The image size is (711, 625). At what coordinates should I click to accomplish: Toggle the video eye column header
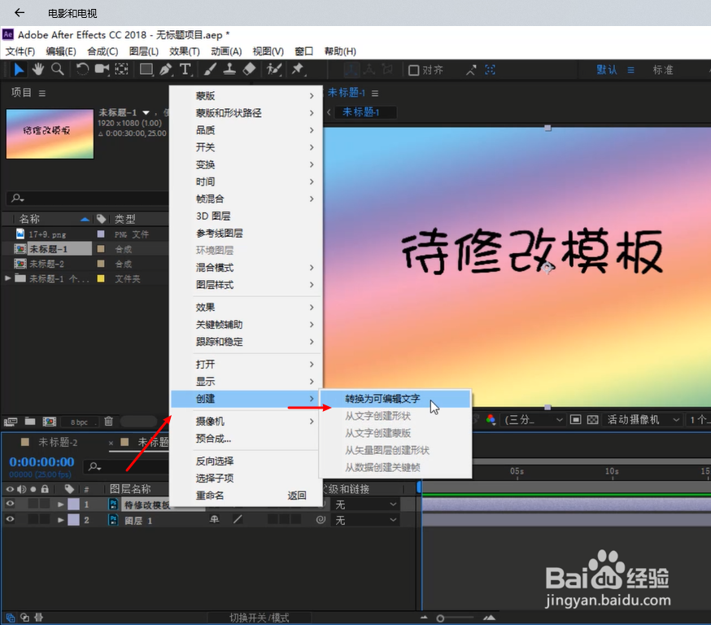pyautogui.click(x=10, y=489)
